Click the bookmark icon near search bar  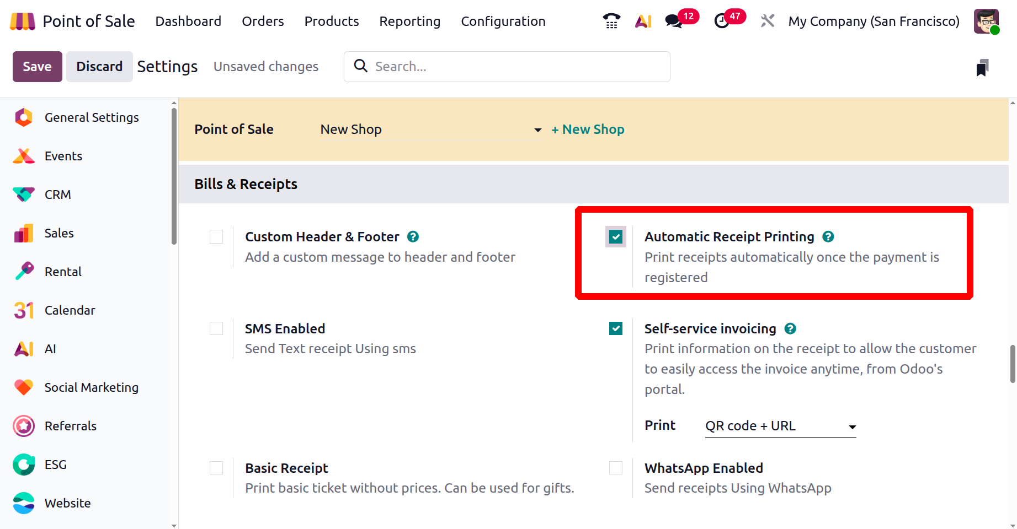pos(982,68)
